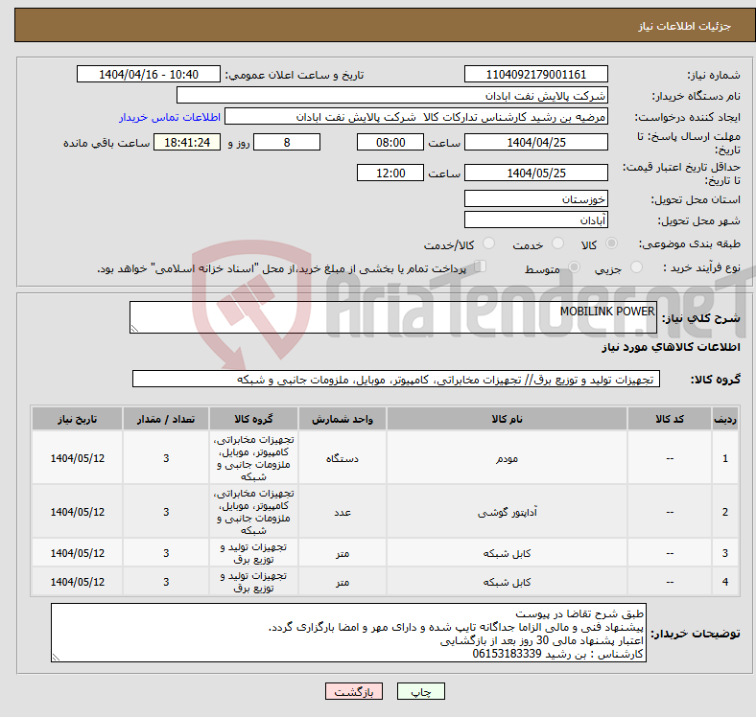Click the مودم item name cell

click(507, 458)
